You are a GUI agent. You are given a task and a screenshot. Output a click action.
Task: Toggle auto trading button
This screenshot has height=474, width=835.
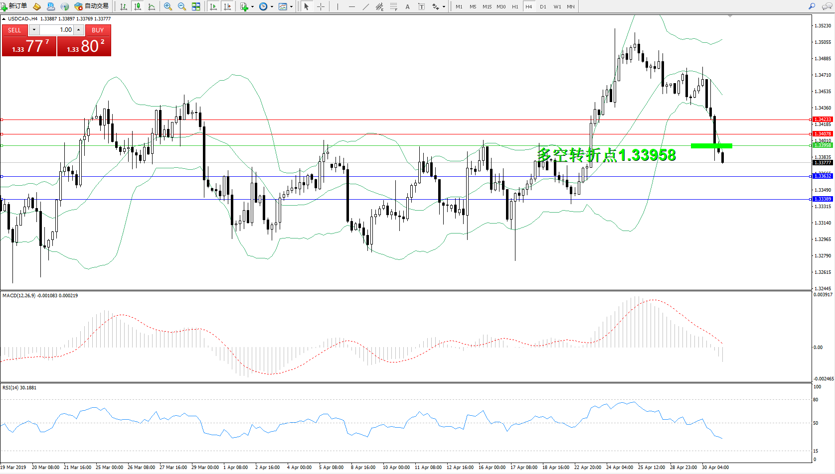pos(91,6)
